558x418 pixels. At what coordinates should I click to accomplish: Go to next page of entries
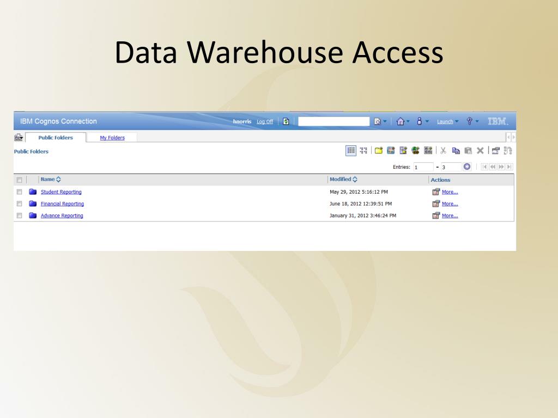pyautogui.click(x=501, y=167)
